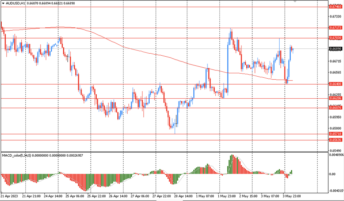344x201 pixels.
Task: Click the triangle beside the AUDUSD,H1 title
Action: (x=3, y=3)
